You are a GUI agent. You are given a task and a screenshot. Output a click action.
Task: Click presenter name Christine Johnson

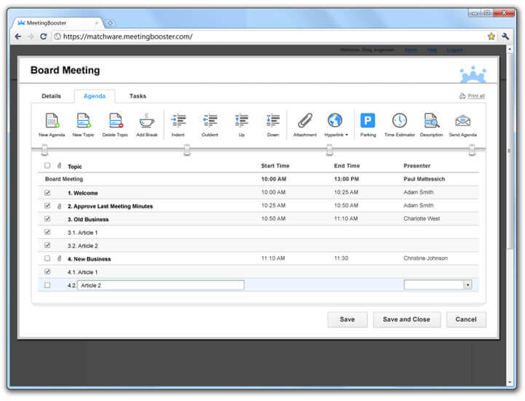point(425,258)
